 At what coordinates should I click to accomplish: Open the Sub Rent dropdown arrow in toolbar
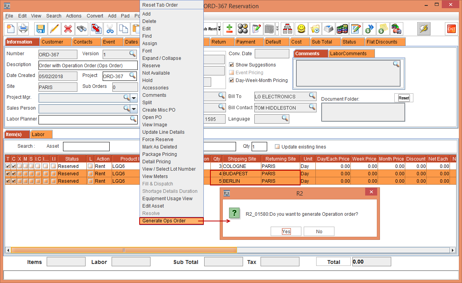tap(219, 29)
